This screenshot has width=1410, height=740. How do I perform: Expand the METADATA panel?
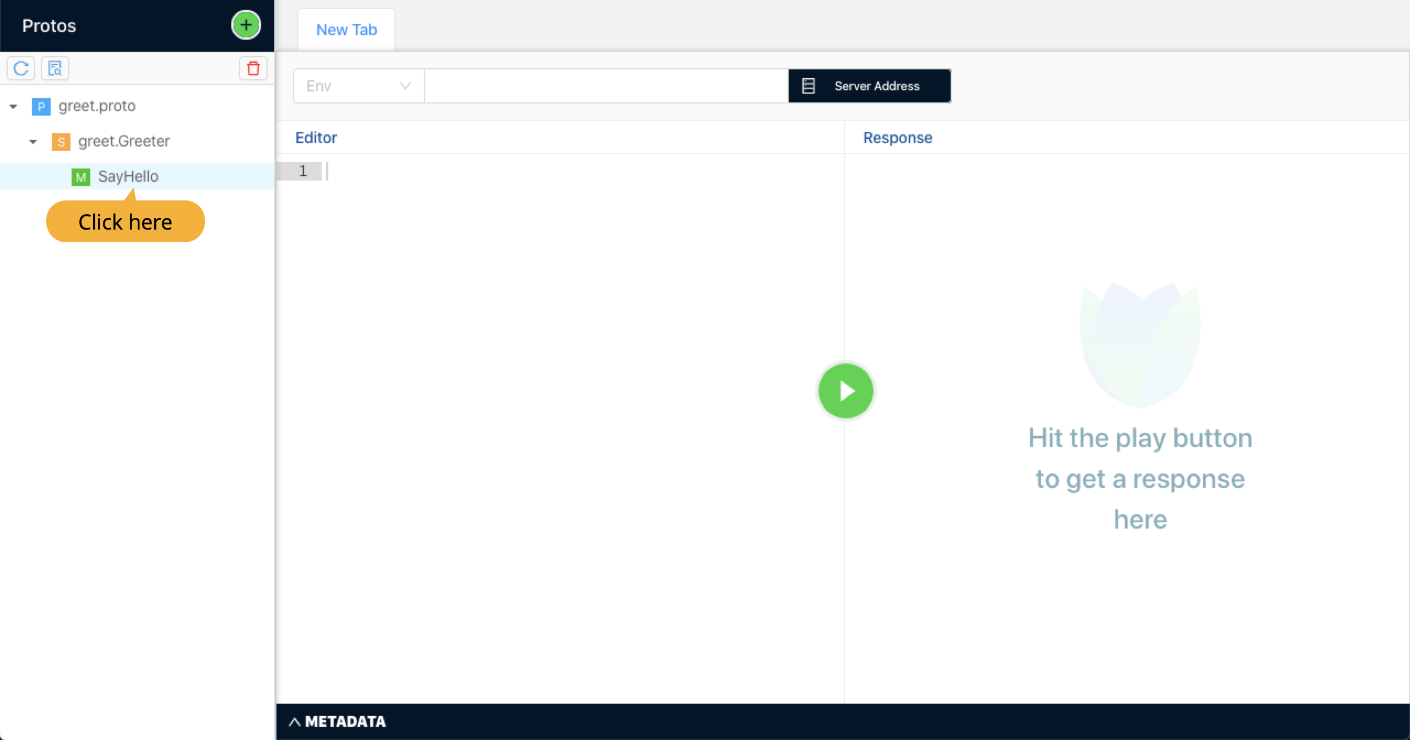pos(337,721)
